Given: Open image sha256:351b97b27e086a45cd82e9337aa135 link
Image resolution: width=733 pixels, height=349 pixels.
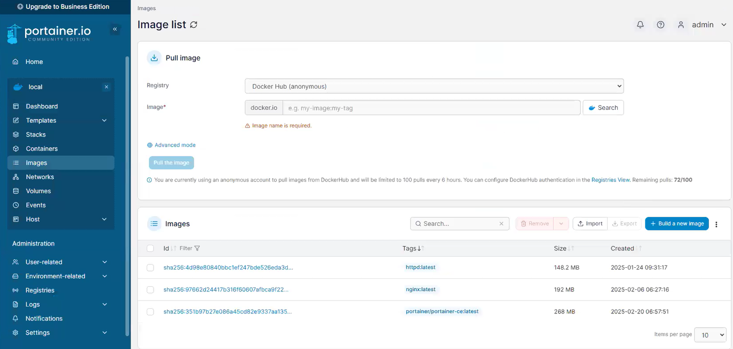Looking at the screenshot, I should coord(228,312).
